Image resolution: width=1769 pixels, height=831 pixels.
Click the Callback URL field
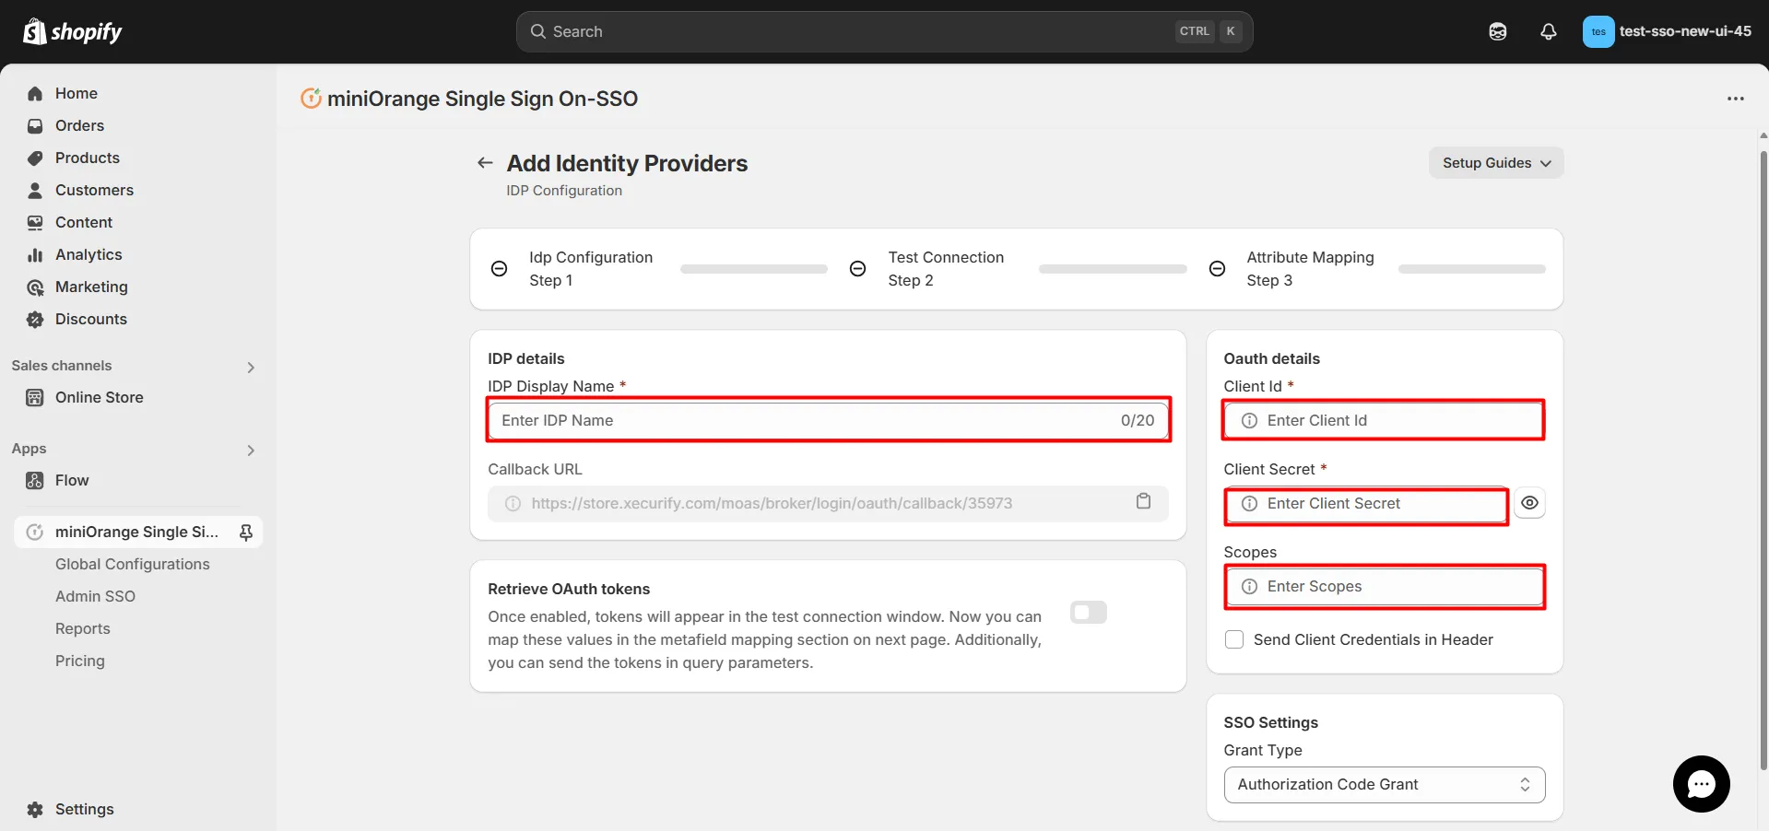(828, 503)
